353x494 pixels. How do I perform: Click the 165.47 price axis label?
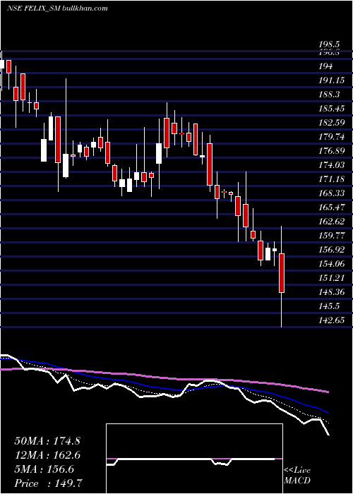331,207
